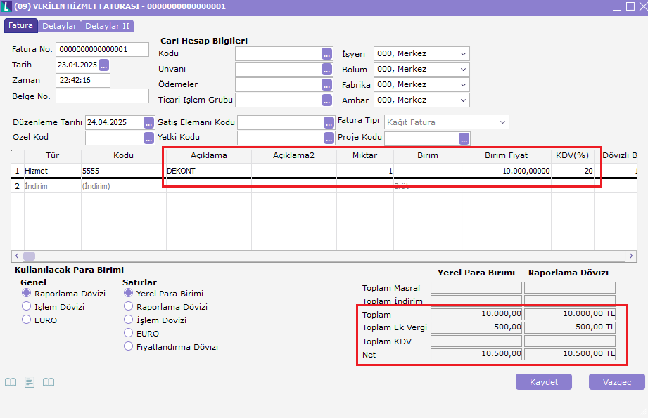Switch to the Detaylar tab
648x418 pixels.
60,26
